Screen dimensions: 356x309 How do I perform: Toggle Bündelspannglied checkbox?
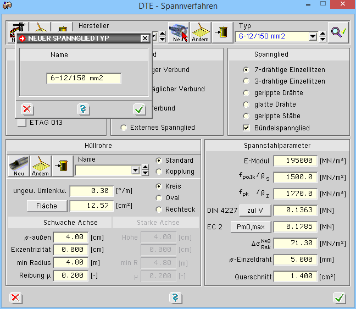click(x=246, y=128)
